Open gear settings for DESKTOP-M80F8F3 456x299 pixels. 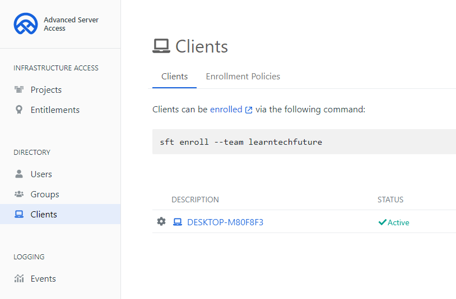coord(161,222)
